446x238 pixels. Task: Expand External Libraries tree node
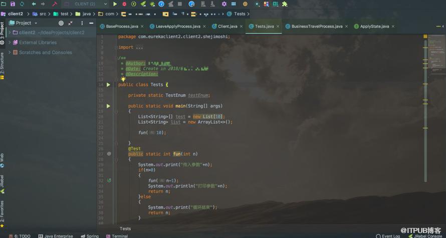coord(10,43)
